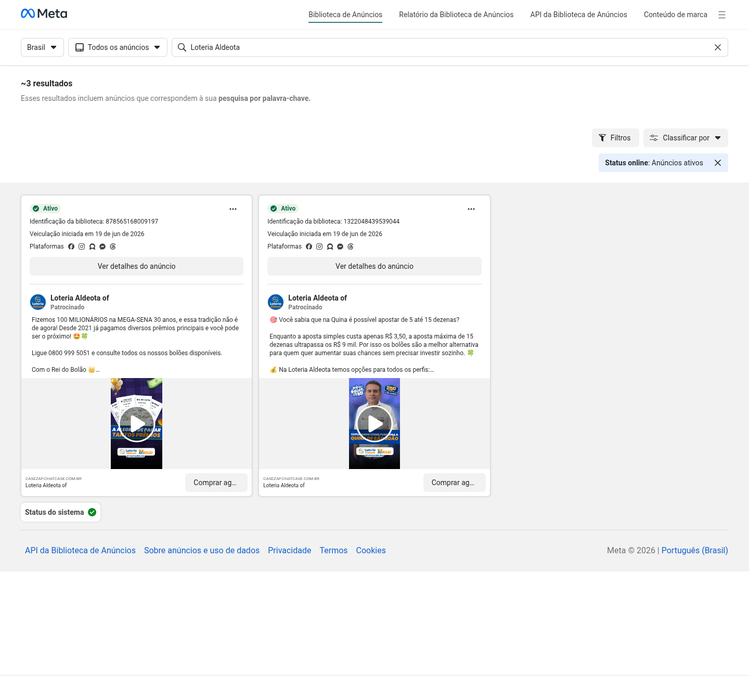Click the '~3 resultados' heading
Viewport: 749px width, 676px height.
coord(47,84)
